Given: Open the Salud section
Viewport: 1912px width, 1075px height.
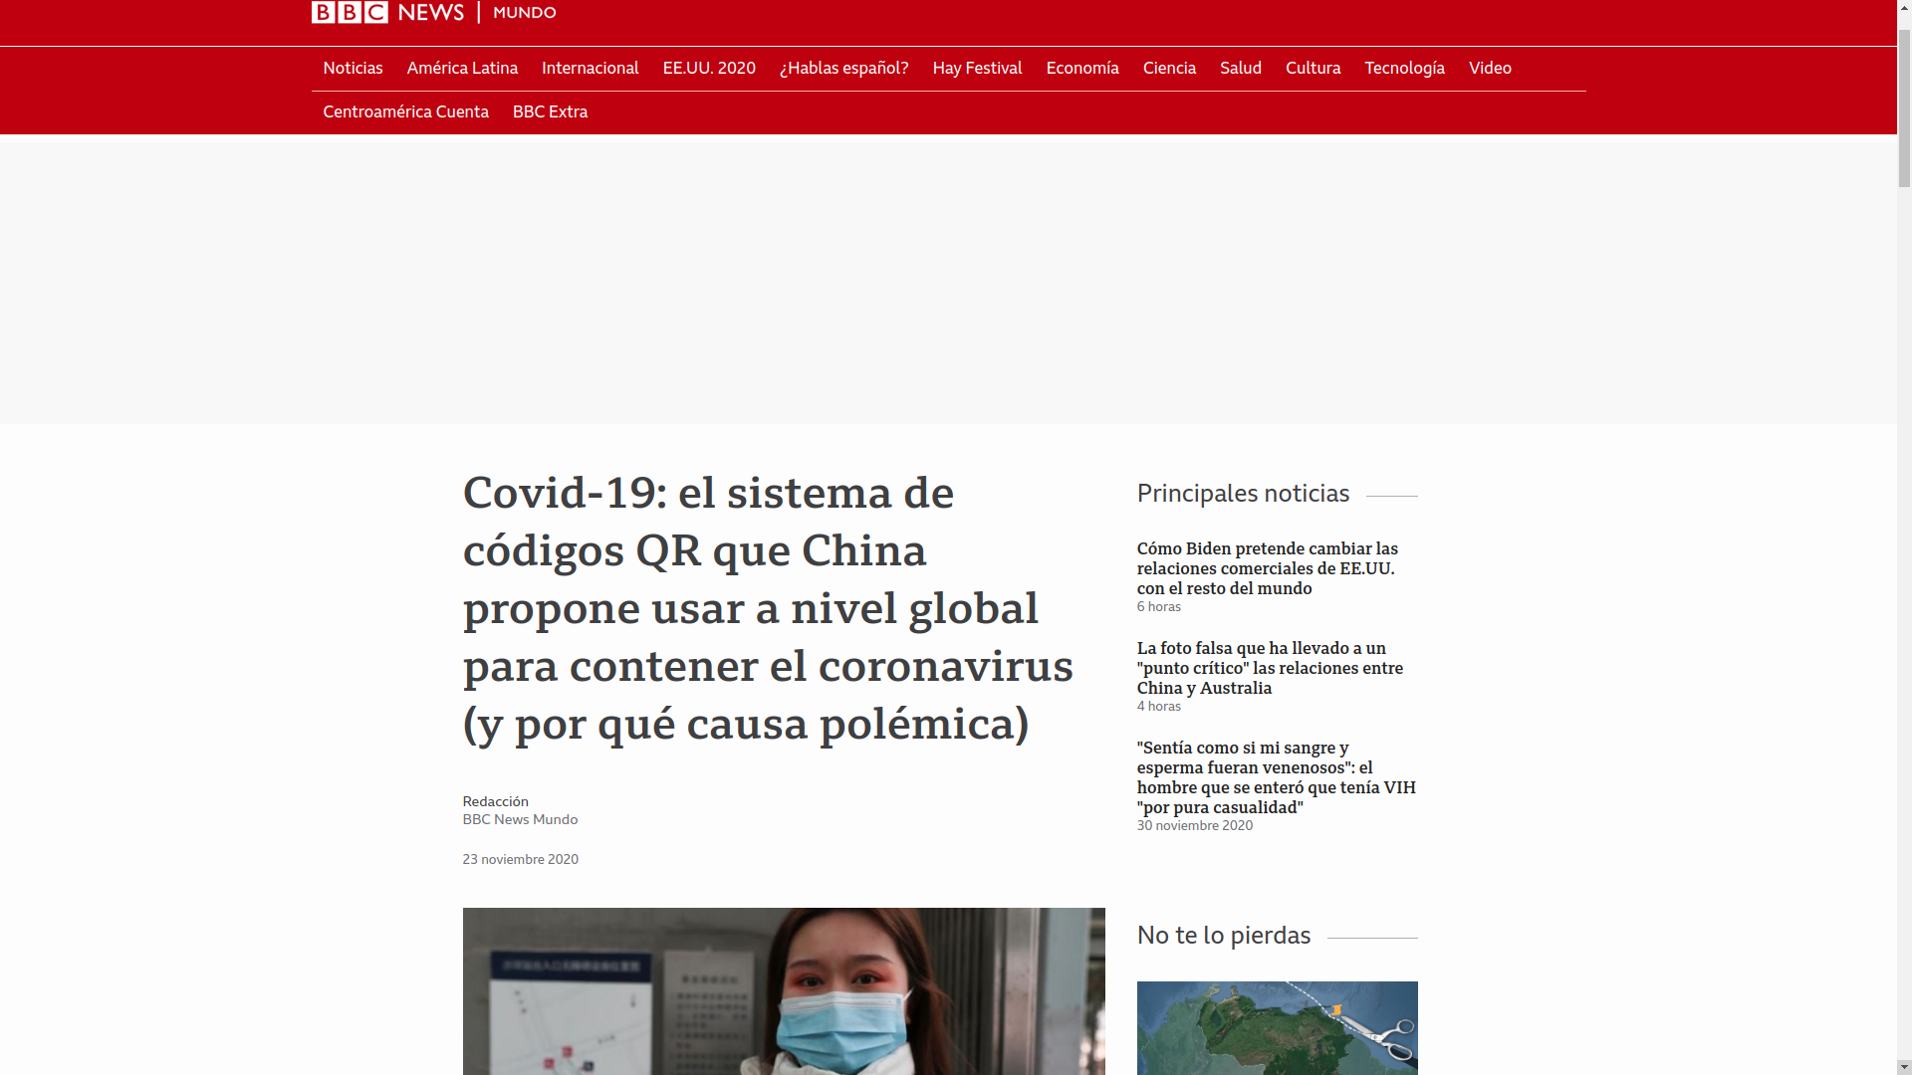Looking at the screenshot, I should [x=1241, y=69].
